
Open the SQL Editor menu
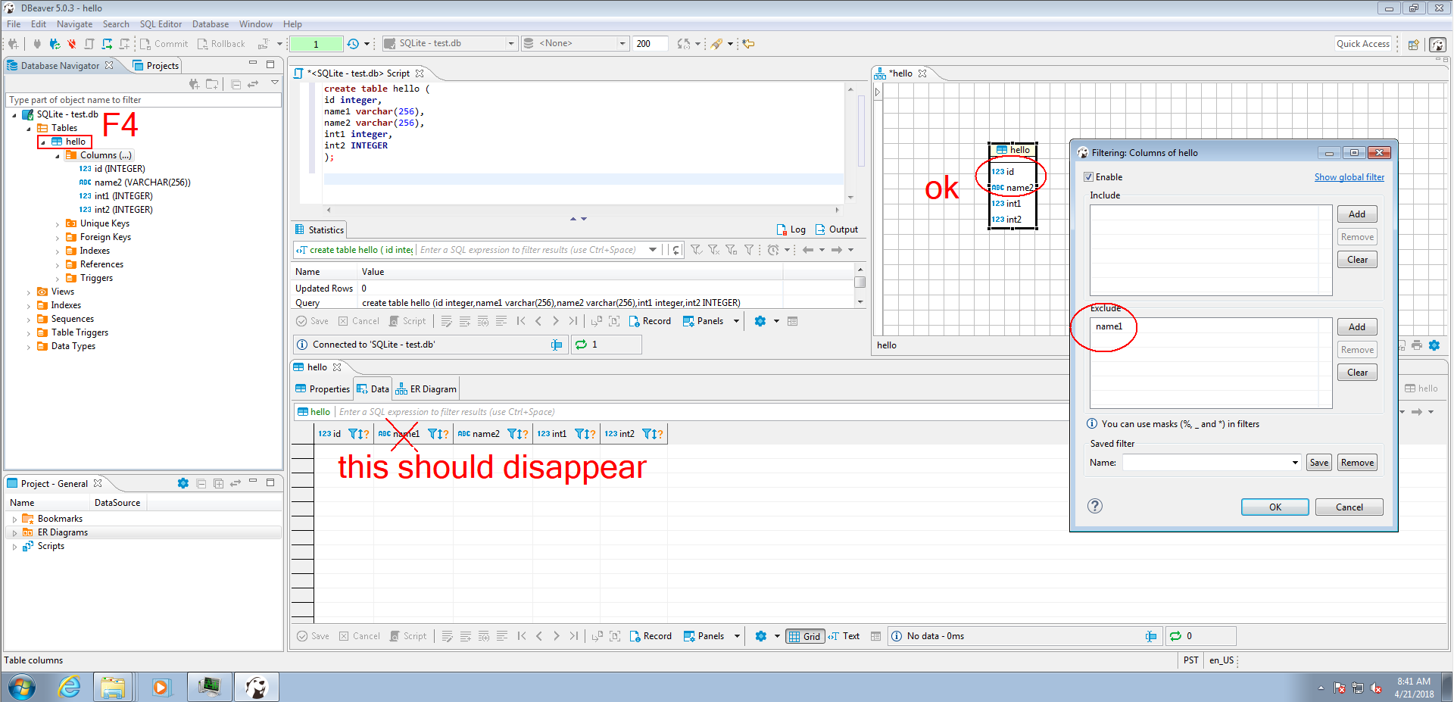click(161, 24)
